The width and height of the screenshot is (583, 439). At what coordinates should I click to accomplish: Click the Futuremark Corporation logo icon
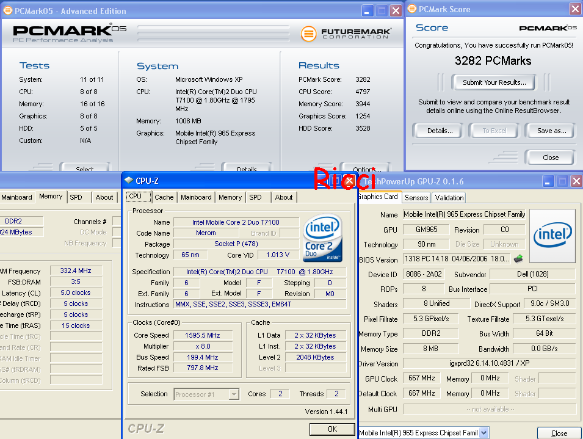pos(308,34)
